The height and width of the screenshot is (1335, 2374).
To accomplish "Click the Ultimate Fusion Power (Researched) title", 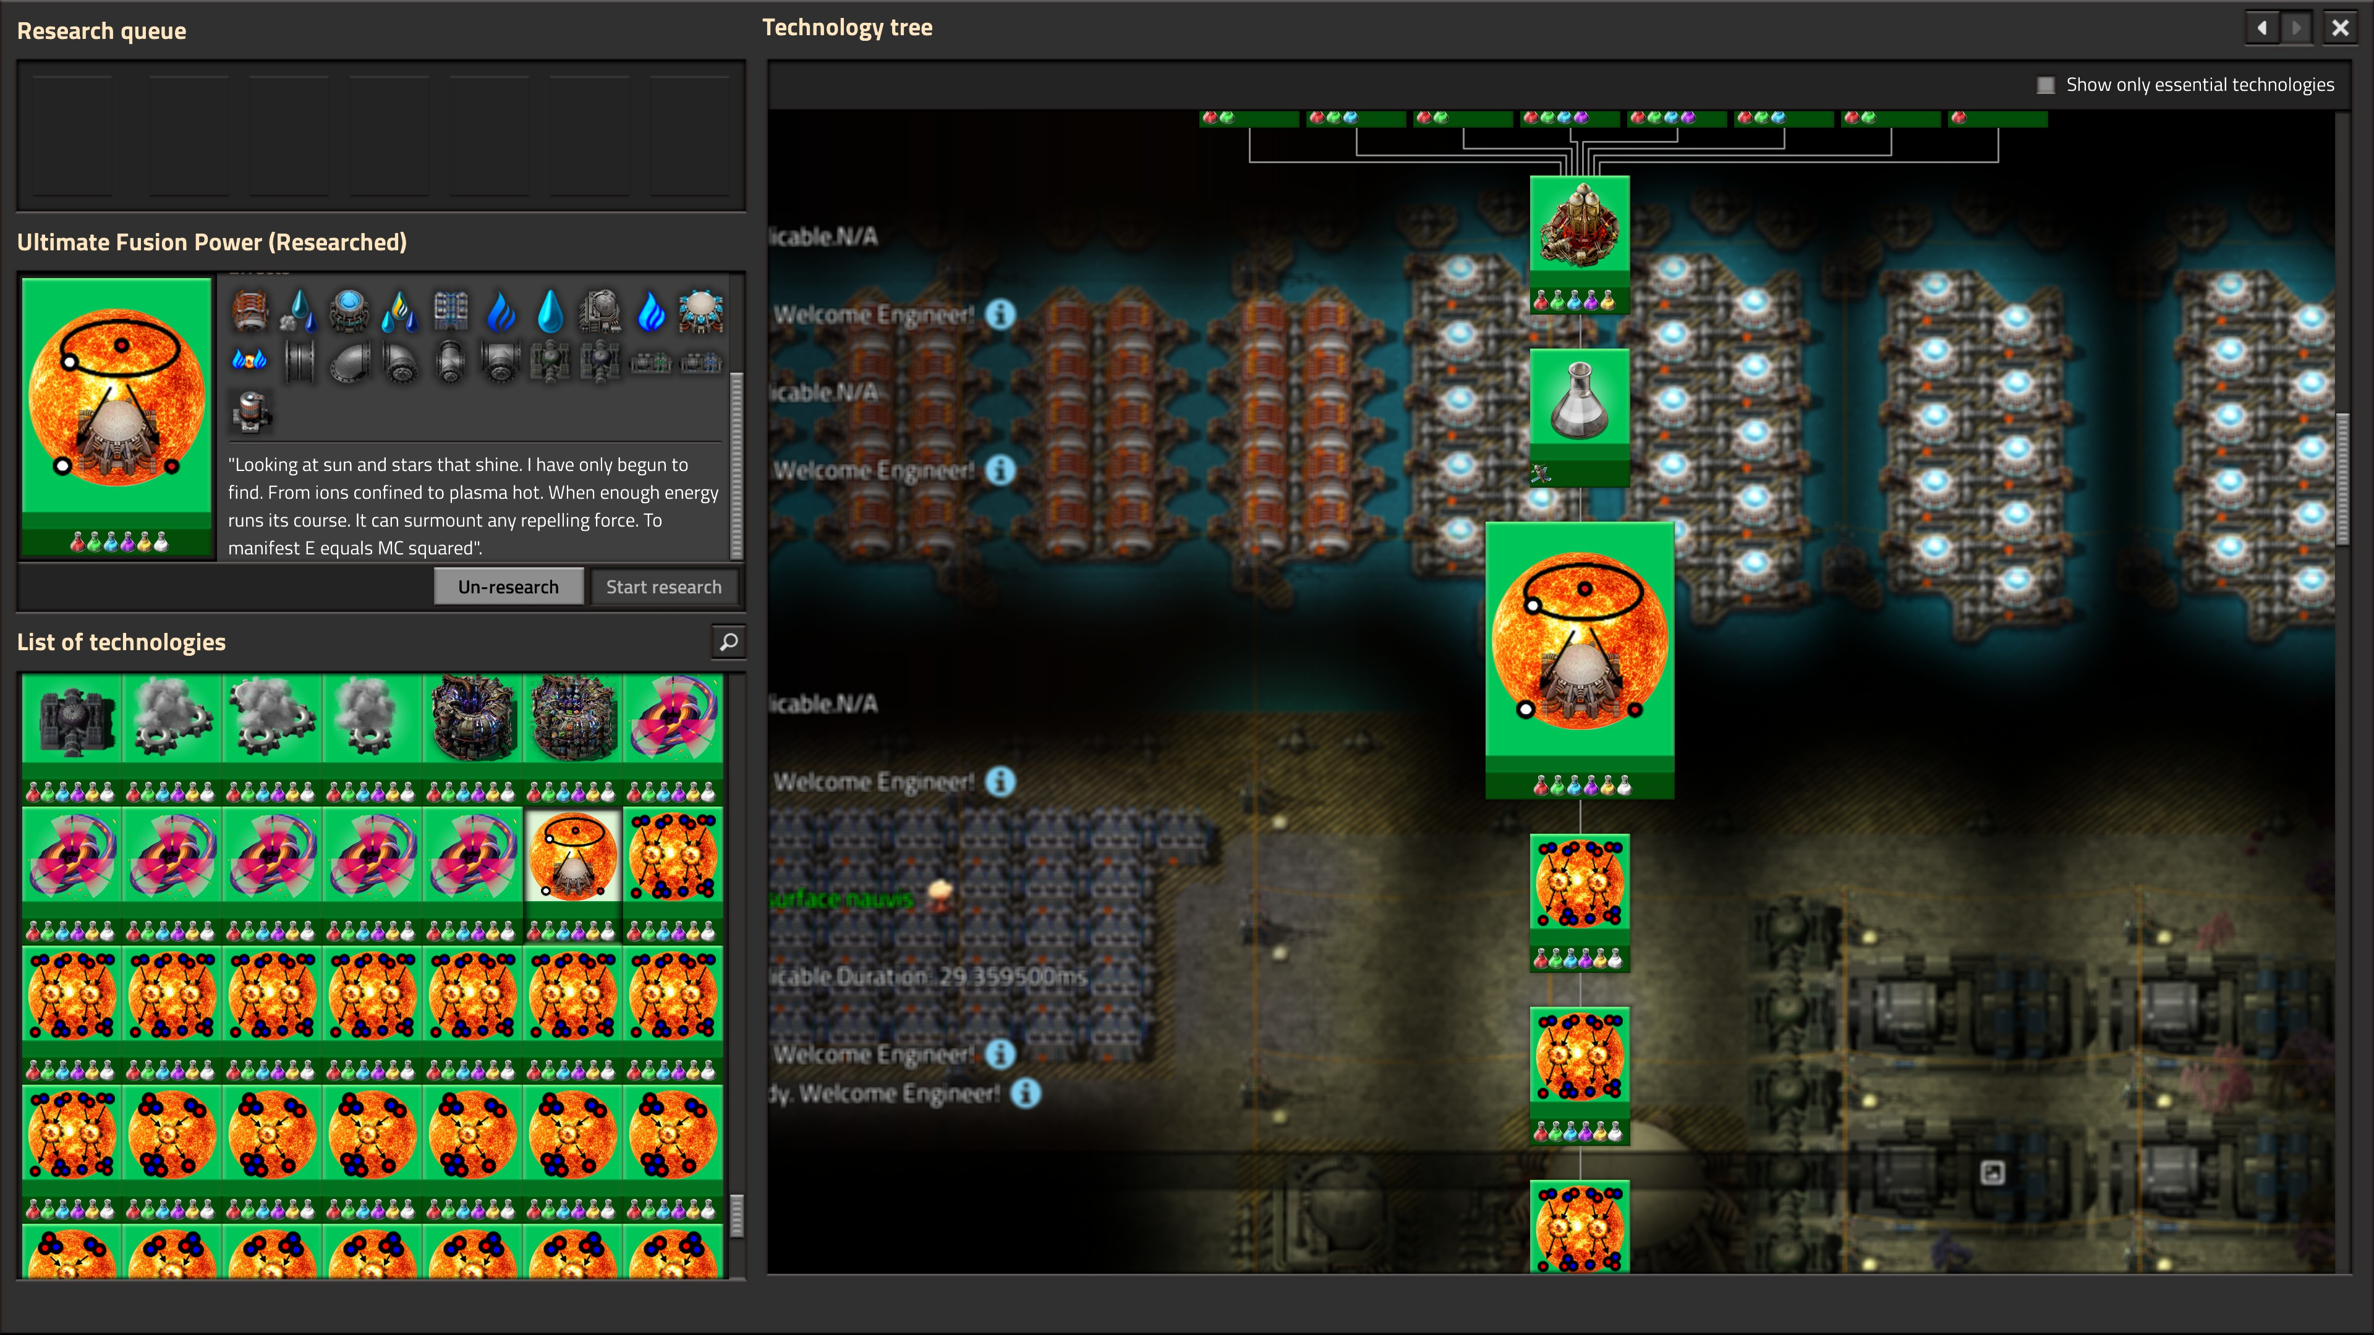I will (x=212, y=242).
